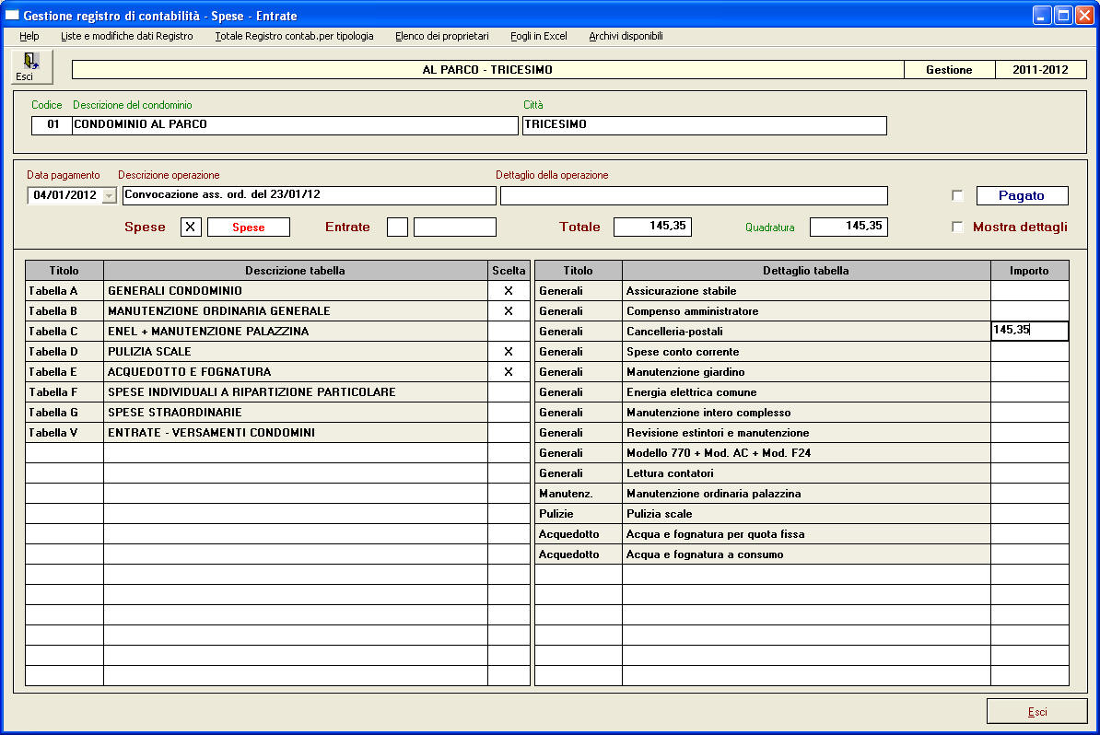Click the Tabella F title cell
The height and width of the screenshot is (735, 1100).
pos(64,392)
